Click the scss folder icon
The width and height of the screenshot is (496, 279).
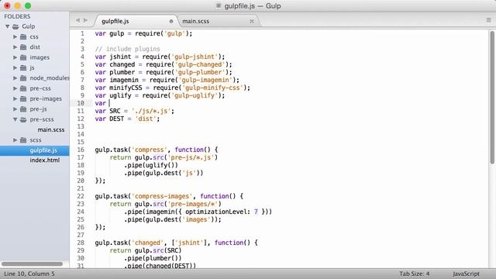(x=23, y=140)
